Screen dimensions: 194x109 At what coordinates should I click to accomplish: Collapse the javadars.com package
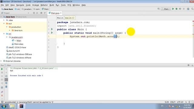(x=7, y=37)
